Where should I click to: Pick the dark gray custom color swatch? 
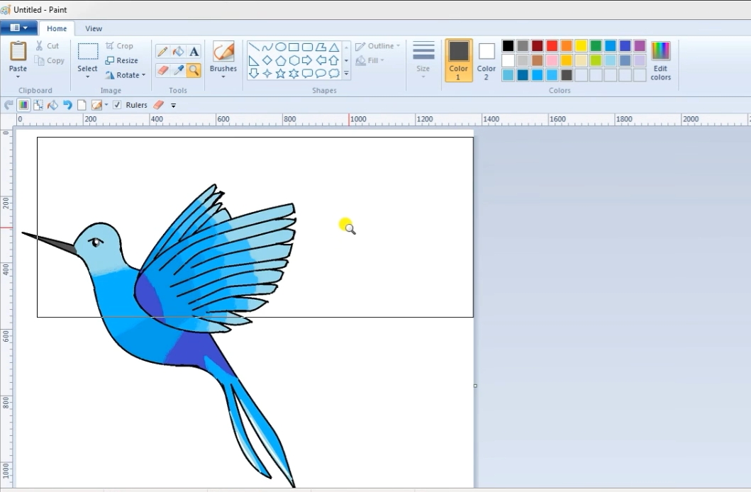tap(567, 75)
